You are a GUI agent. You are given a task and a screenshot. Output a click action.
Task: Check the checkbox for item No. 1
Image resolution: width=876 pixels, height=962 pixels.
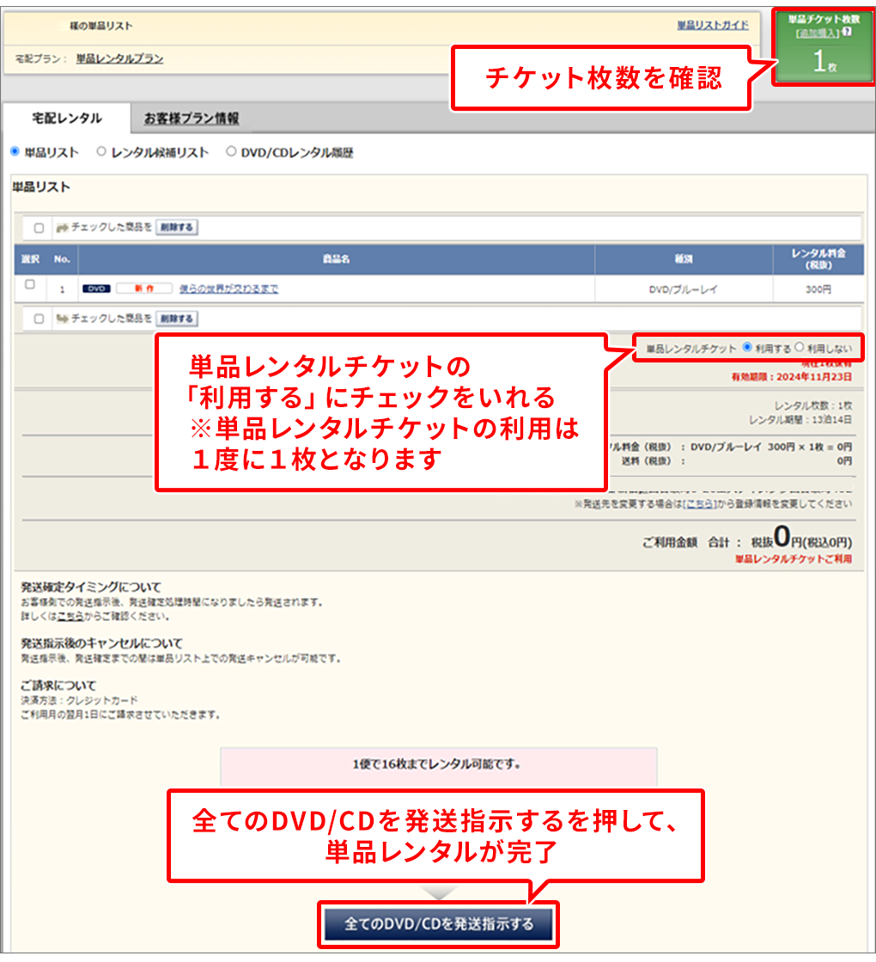[x=30, y=284]
